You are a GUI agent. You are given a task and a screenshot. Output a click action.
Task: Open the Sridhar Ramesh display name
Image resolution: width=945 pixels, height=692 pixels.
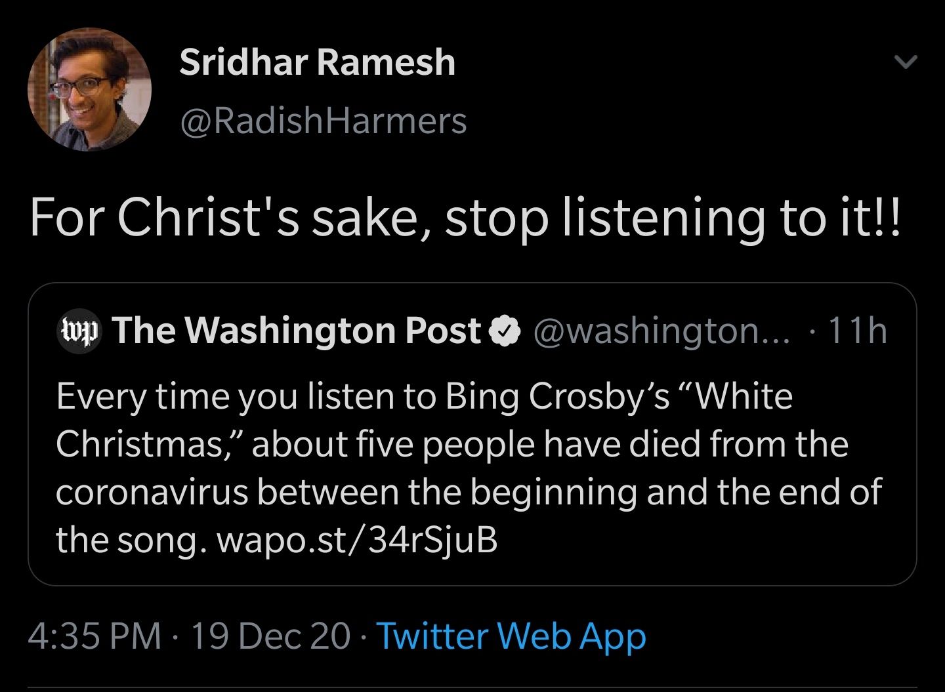[x=317, y=62]
